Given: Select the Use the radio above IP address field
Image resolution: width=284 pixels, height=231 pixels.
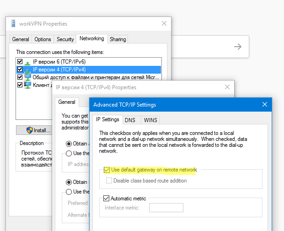Looking at the screenshot, I should pos(69,153).
